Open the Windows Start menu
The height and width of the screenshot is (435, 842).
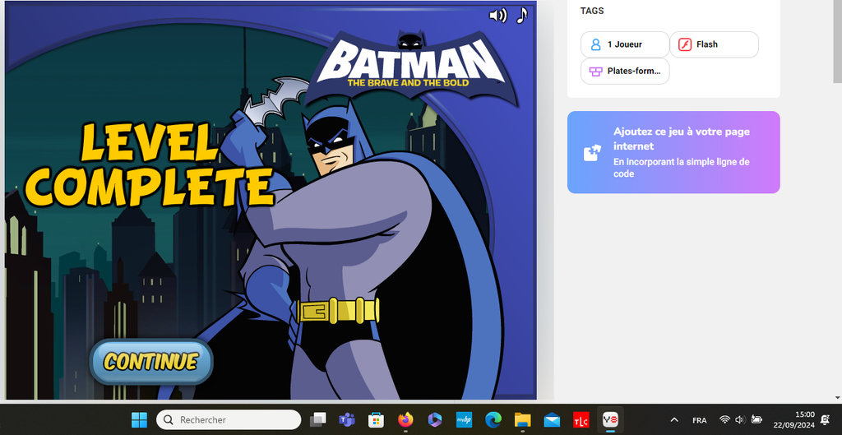(139, 419)
